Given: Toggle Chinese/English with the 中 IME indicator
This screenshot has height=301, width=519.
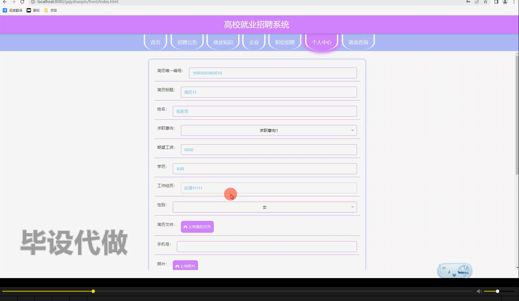Looking at the screenshot, I should 444,268.
